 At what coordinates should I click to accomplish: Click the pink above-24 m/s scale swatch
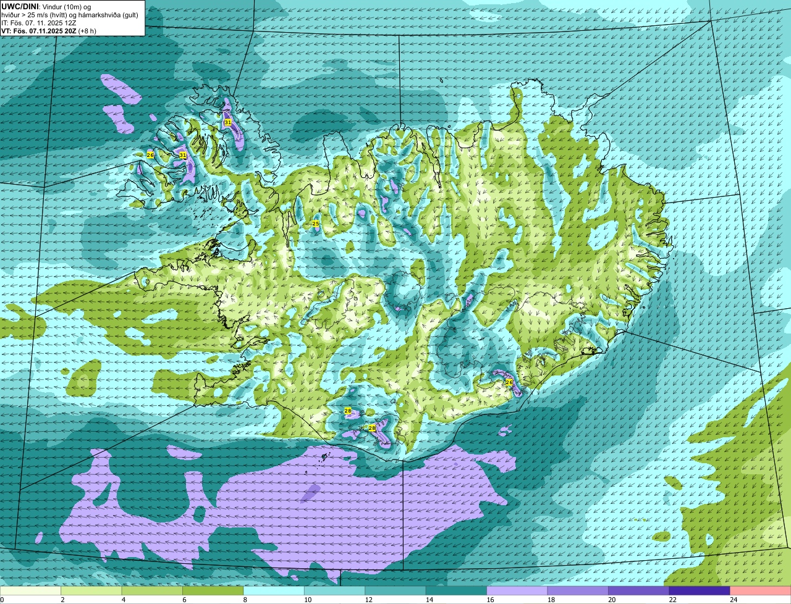click(759, 591)
